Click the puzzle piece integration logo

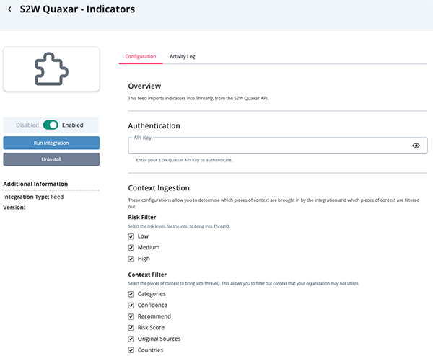(x=51, y=69)
